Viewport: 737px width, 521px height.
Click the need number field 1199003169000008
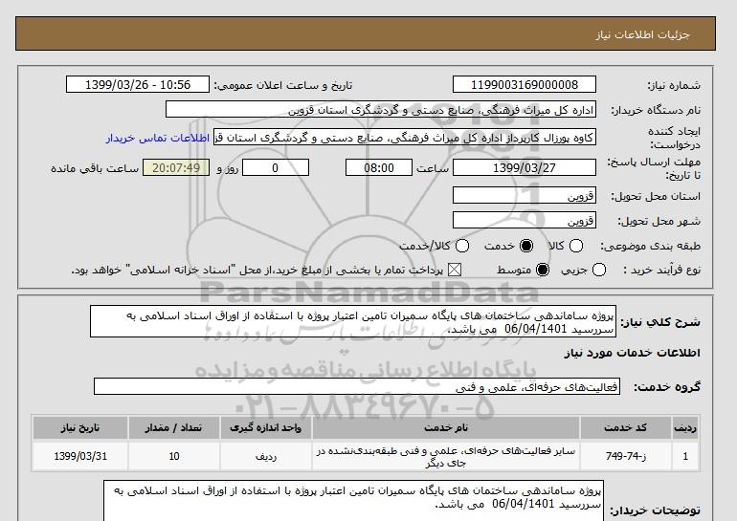[525, 84]
